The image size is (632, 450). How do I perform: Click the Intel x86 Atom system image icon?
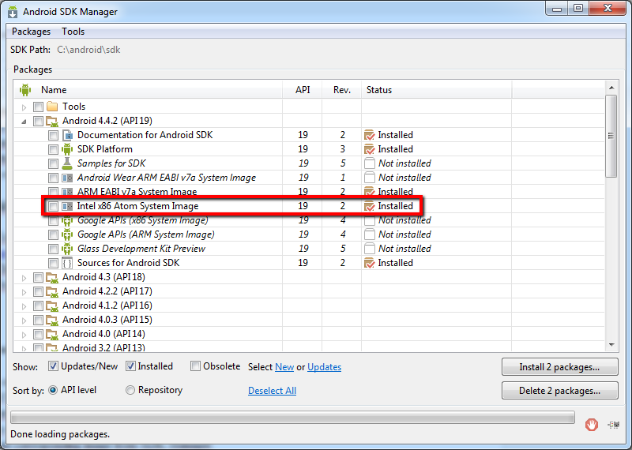pos(67,206)
